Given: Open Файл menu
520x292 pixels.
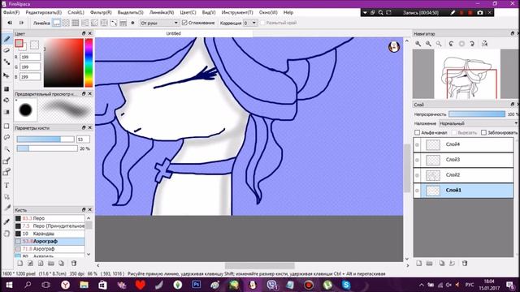Looking at the screenshot, I should point(11,12).
